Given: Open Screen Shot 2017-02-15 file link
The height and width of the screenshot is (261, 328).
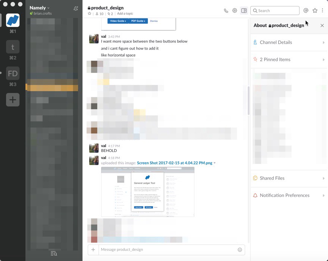Looking at the screenshot, I should 175,163.
